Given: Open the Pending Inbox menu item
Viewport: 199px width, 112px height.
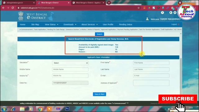Looking at the screenshot, I should pyautogui.click(x=126, y=25).
